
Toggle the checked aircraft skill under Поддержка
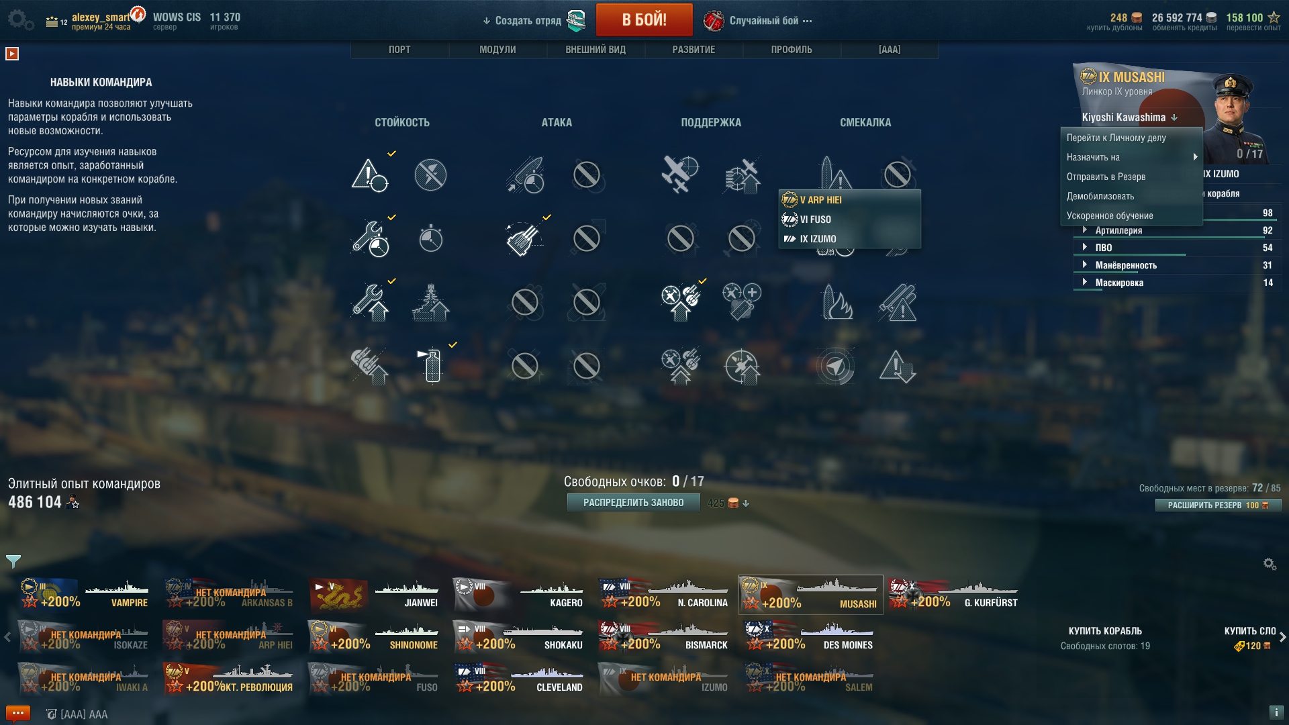(x=681, y=302)
